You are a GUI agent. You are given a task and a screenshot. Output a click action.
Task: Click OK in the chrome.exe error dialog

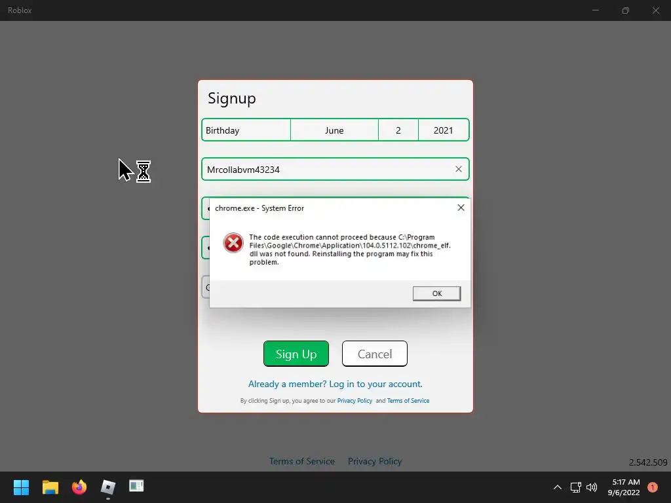coord(436,293)
